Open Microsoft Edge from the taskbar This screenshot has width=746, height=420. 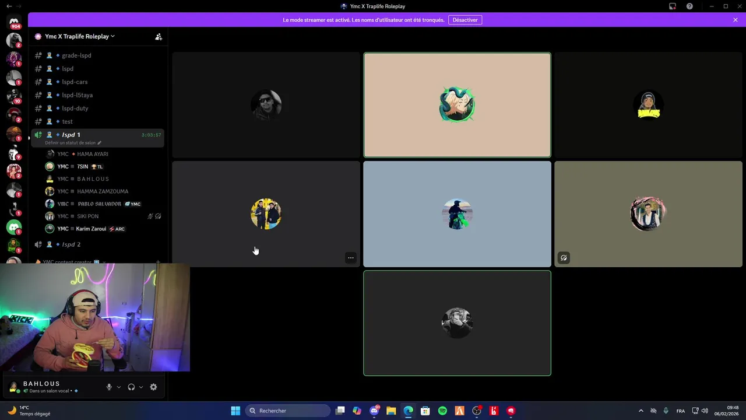coord(408,411)
